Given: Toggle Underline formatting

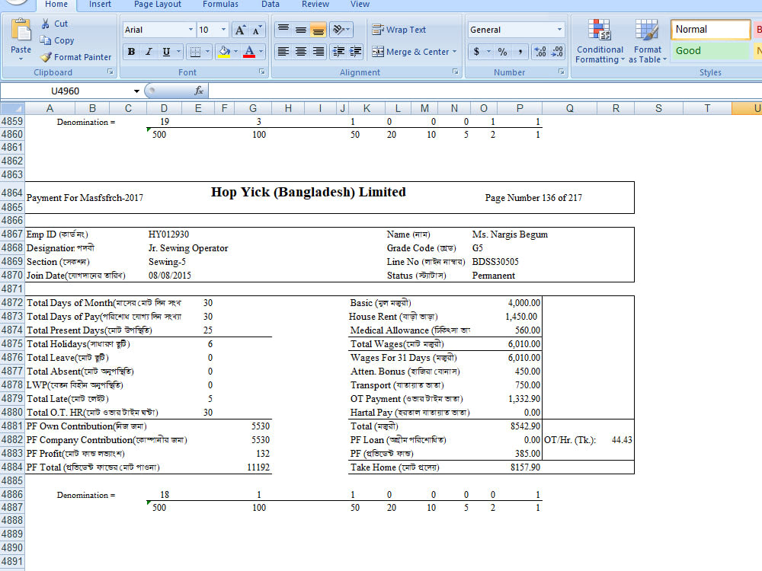Looking at the screenshot, I should pos(166,52).
